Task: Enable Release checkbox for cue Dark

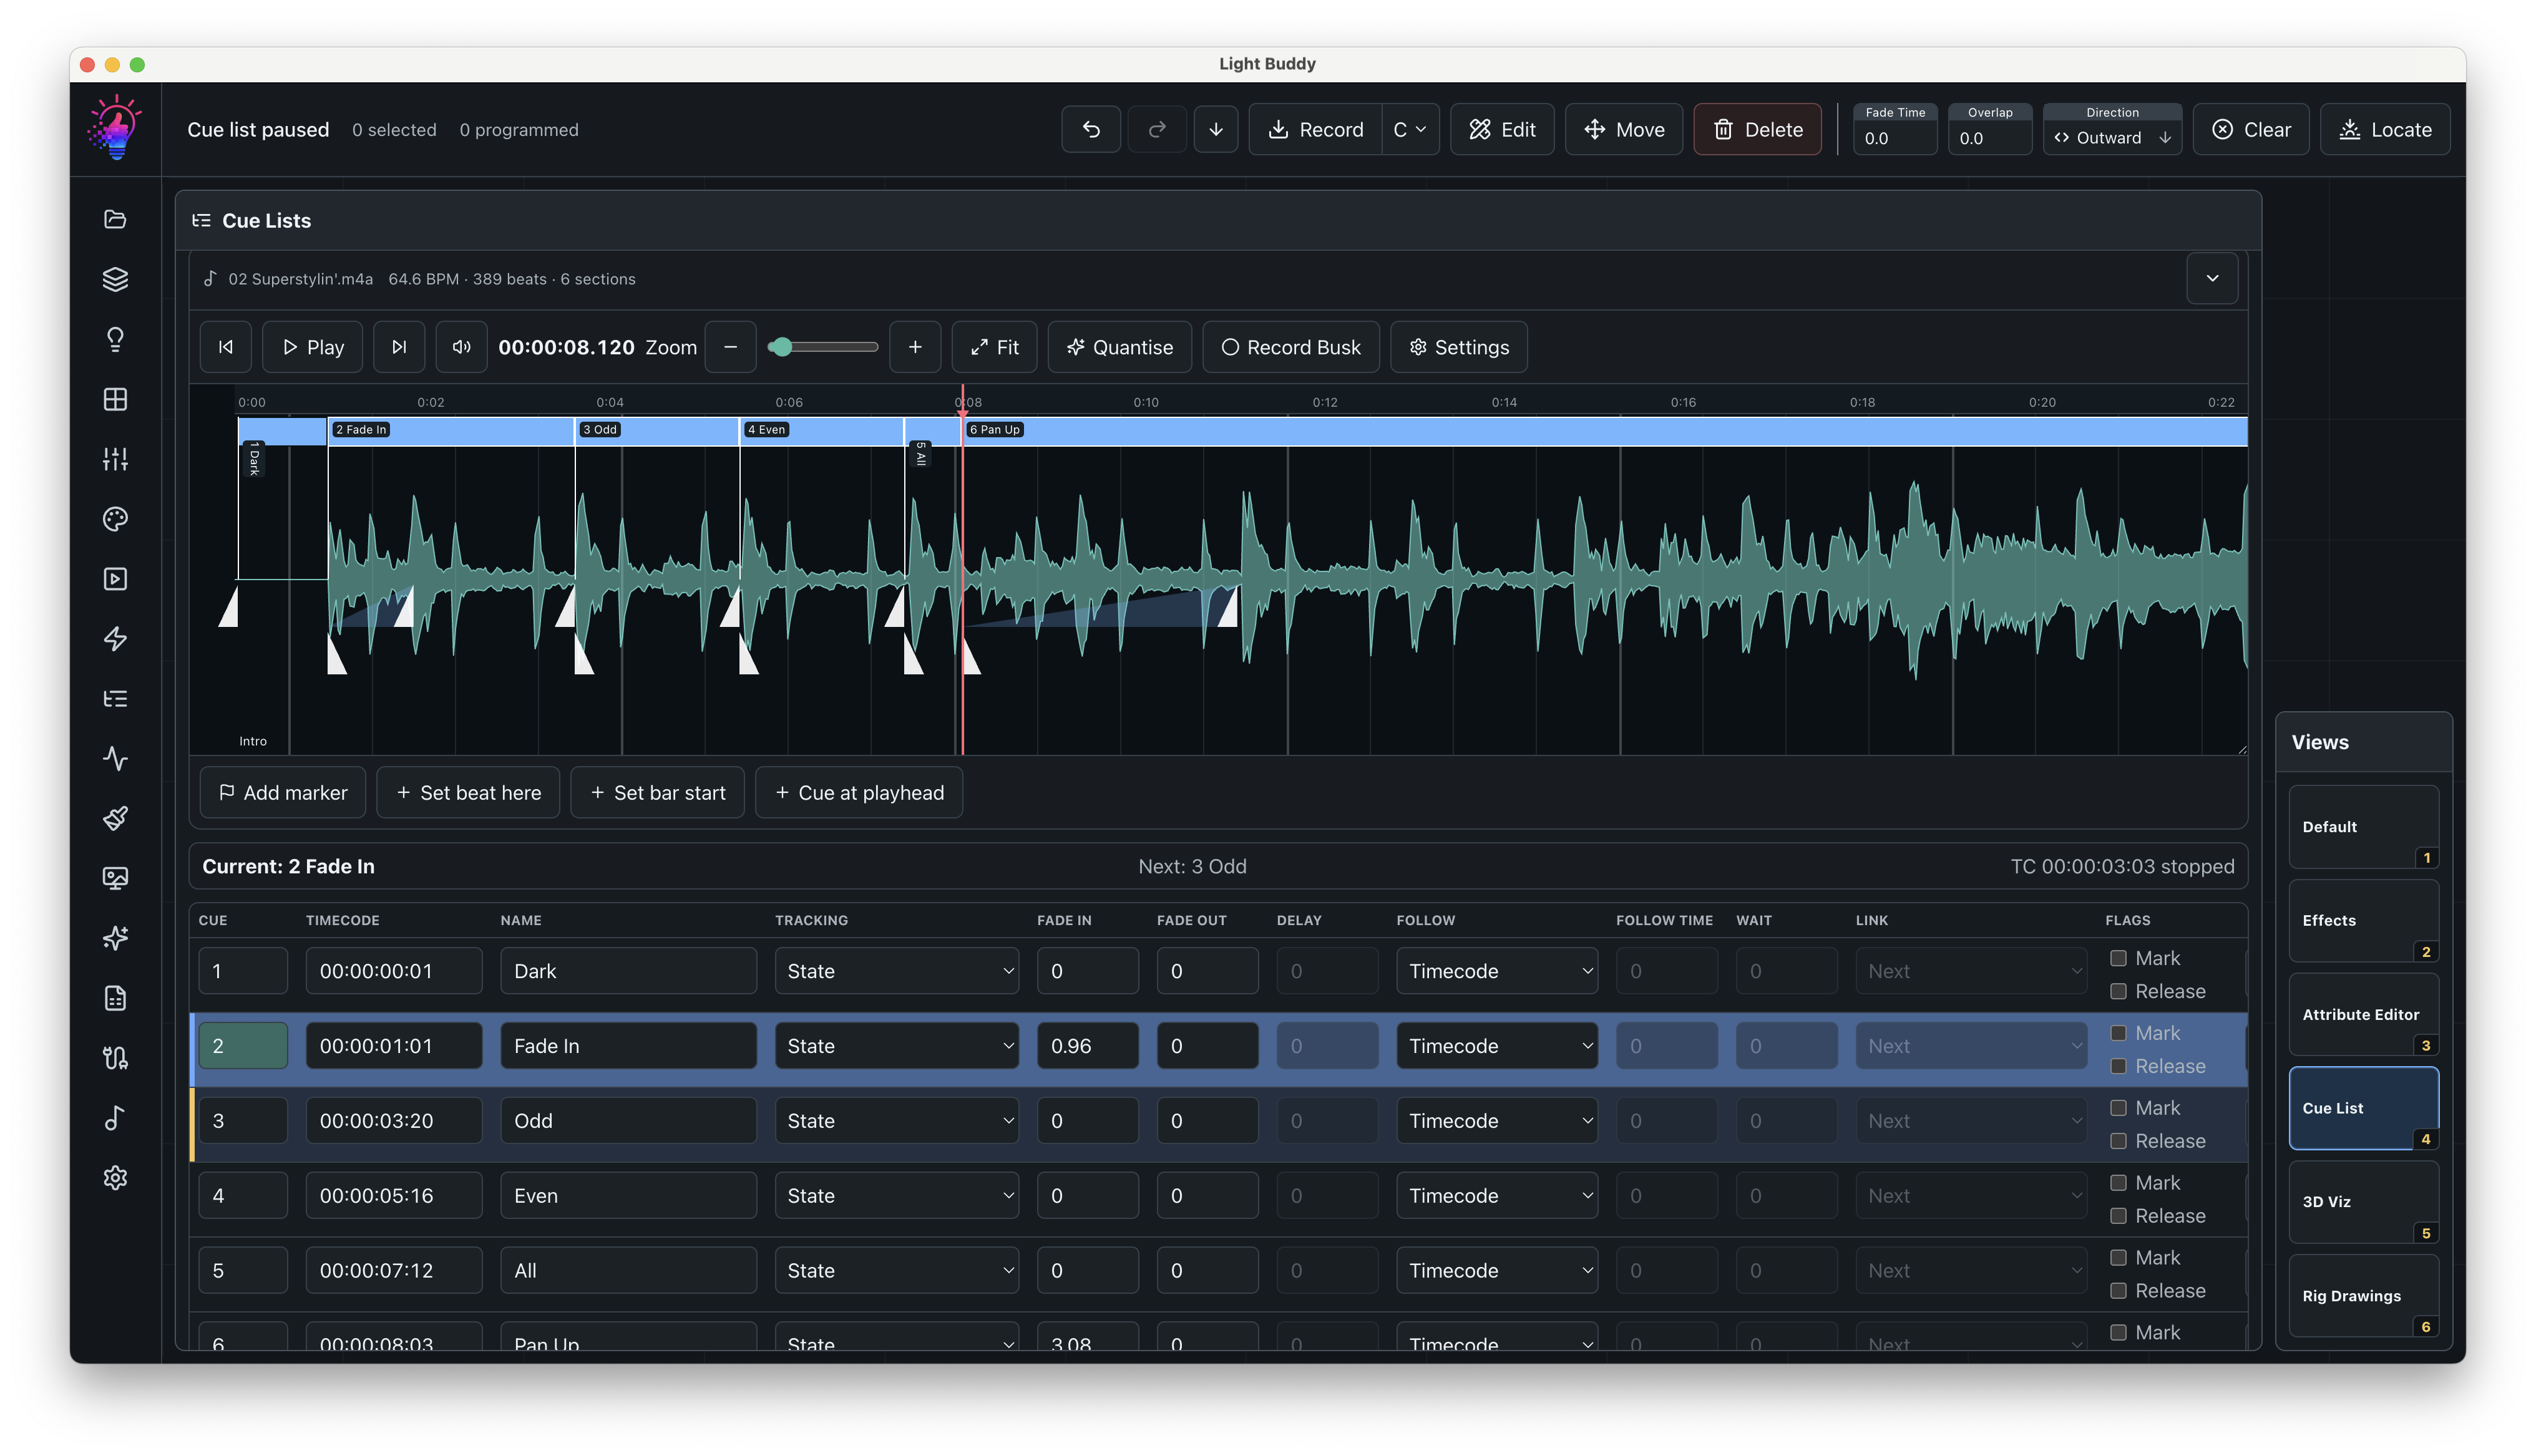Action: click(x=2118, y=991)
